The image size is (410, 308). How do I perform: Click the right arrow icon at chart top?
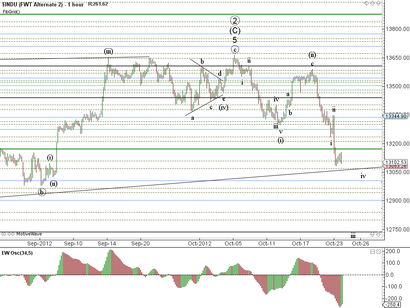(x=366, y=4)
